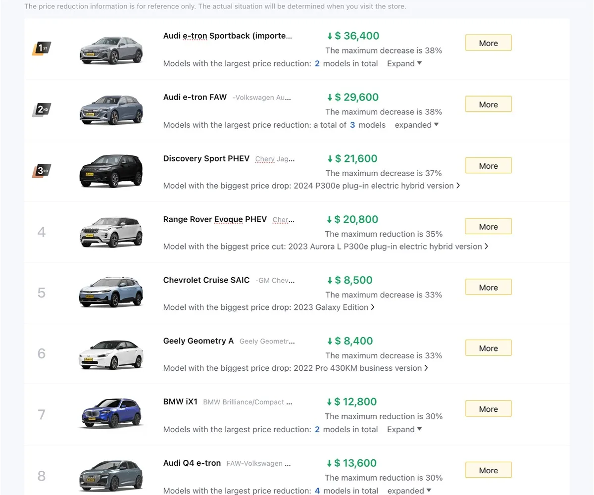594x495 pixels.
Task: Collapse the expanded Audi Q4 e-tron models
Action: pos(409,491)
